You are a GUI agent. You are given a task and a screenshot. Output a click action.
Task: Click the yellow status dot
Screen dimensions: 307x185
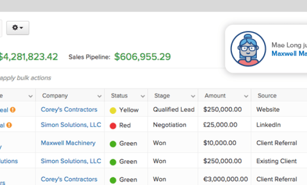click(x=113, y=111)
